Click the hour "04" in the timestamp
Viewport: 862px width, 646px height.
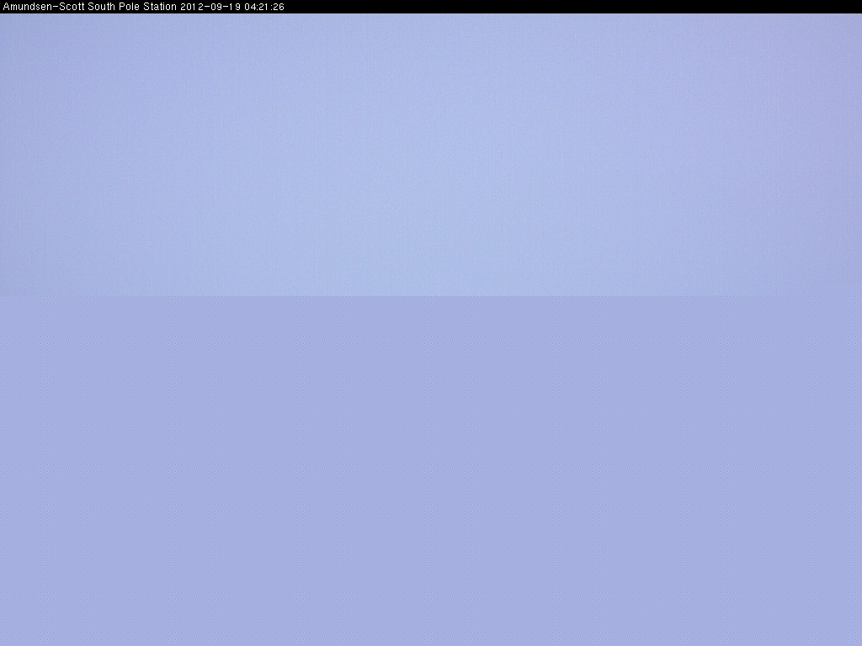249,7
